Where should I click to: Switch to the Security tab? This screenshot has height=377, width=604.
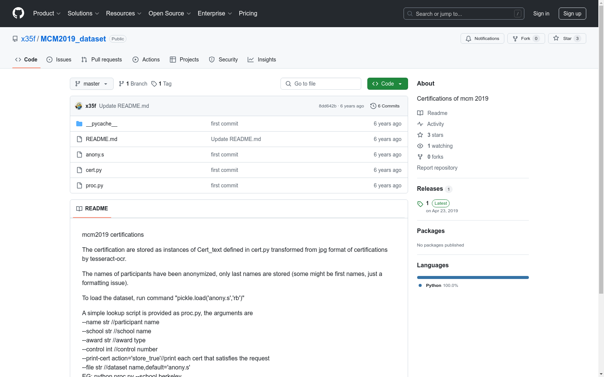pyautogui.click(x=223, y=60)
